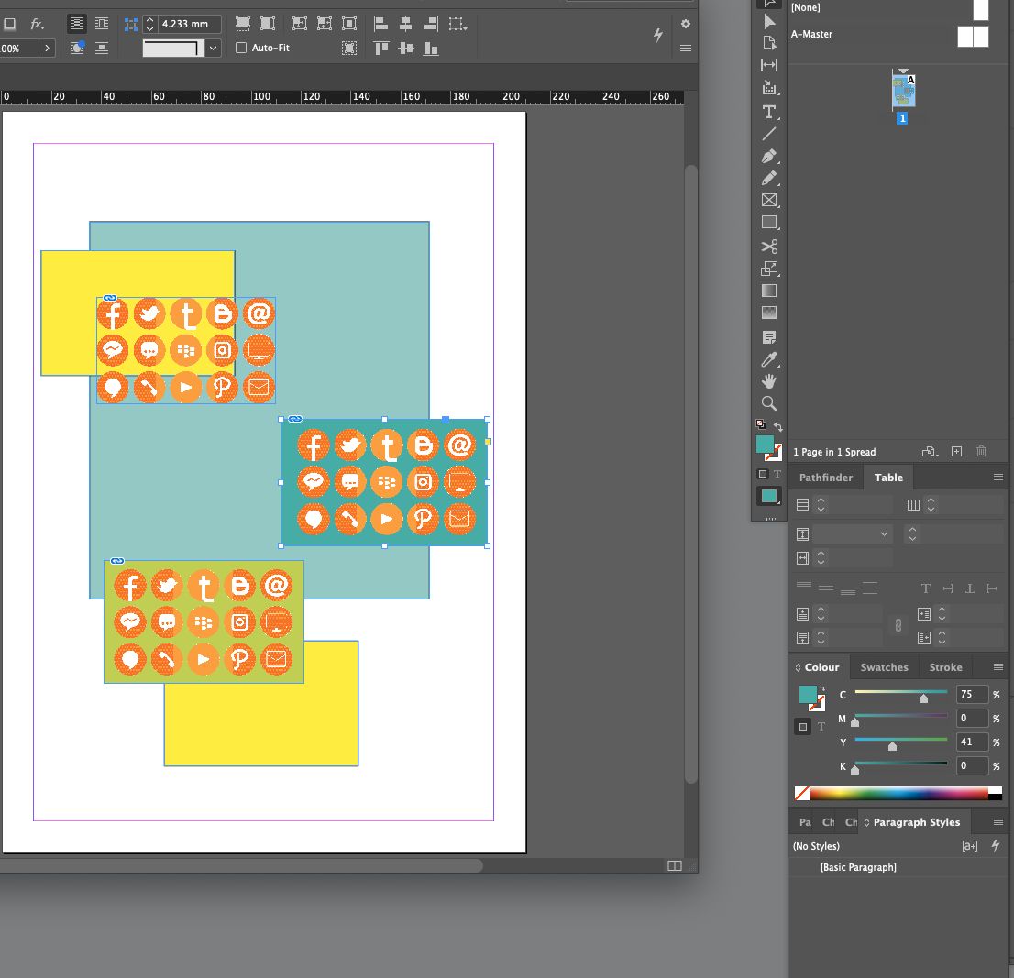Select the Paragraph Styles tab

916,822
